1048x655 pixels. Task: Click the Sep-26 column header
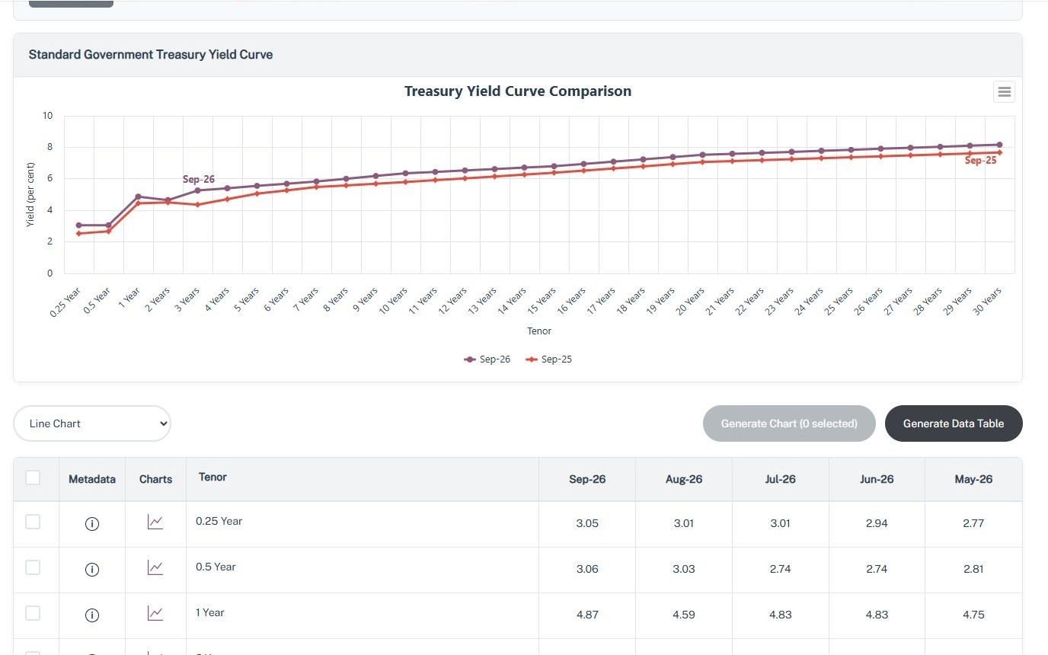(587, 479)
